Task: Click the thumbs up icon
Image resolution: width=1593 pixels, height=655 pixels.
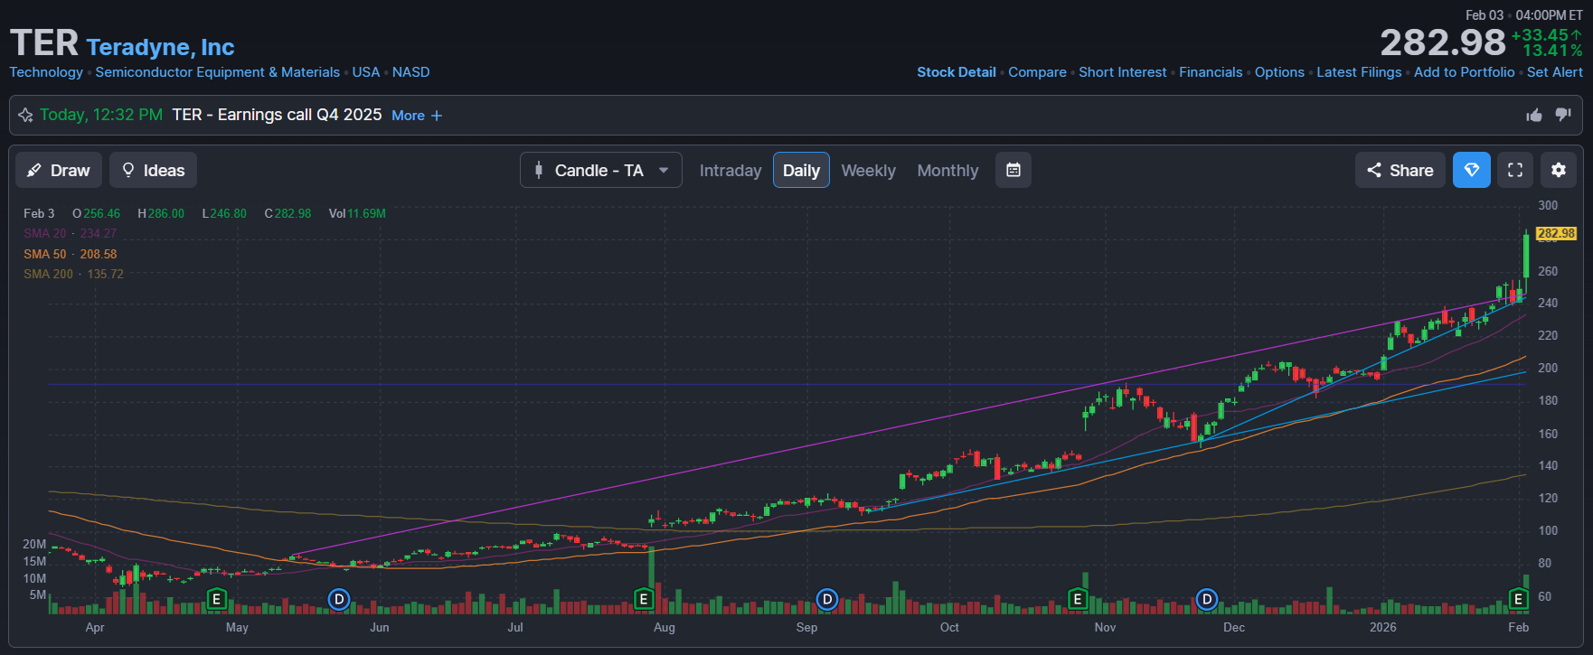Action: (x=1534, y=115)
